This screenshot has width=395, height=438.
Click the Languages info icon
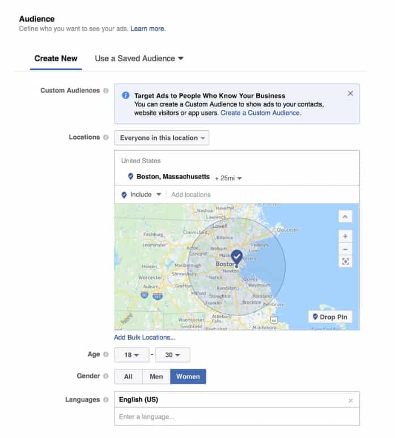105,399
